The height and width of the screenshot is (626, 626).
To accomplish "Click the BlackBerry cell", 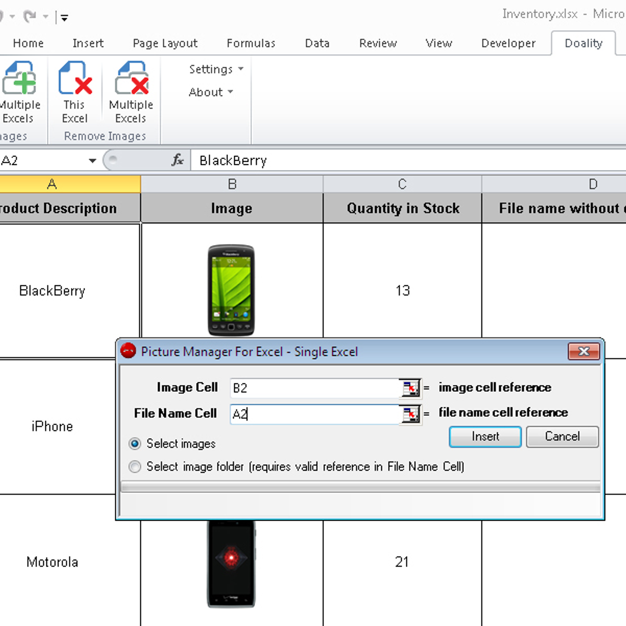I will [70, 291].
